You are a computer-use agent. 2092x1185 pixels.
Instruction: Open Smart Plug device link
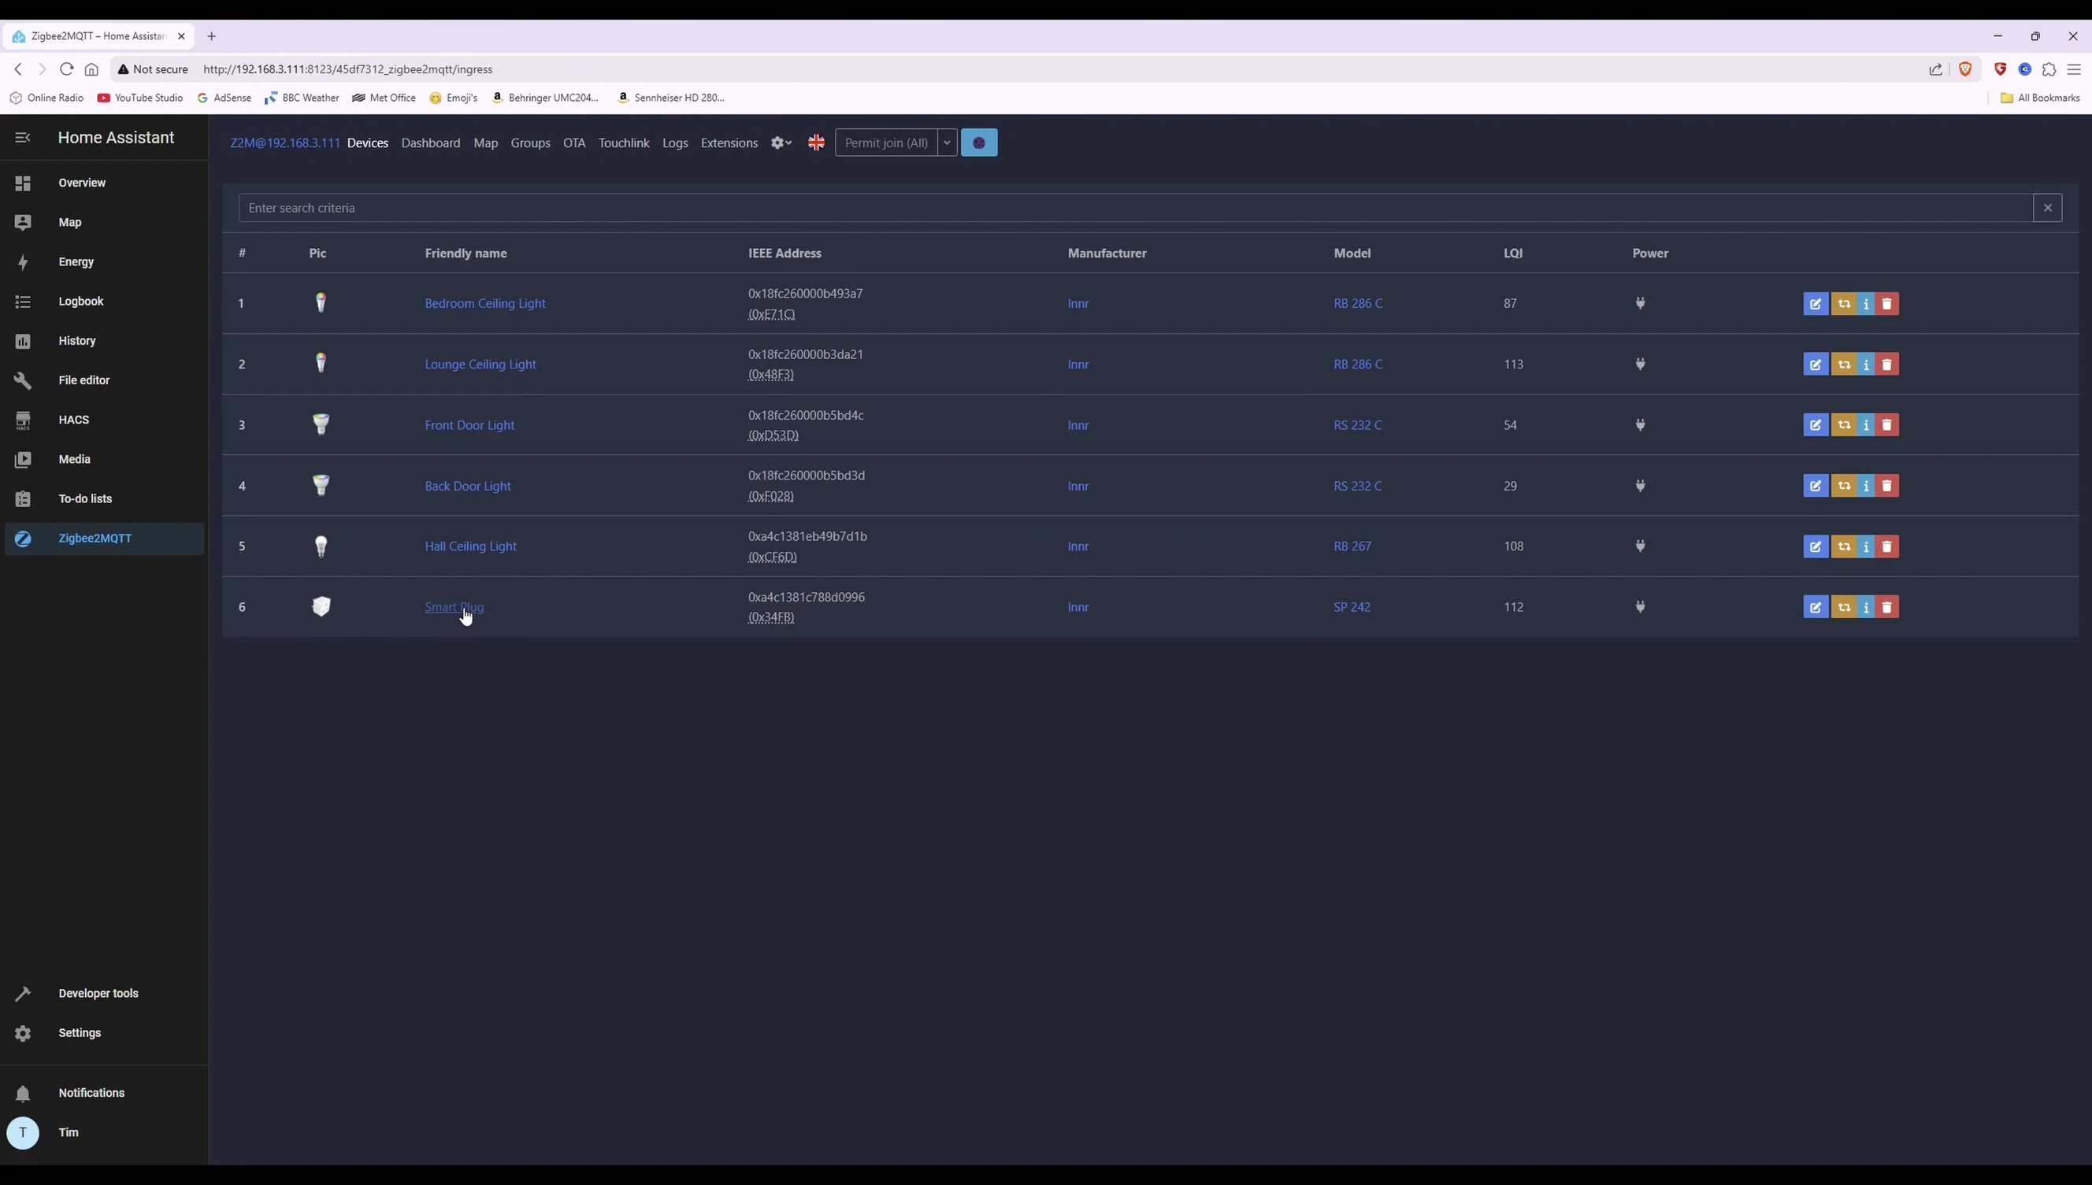[454, 607]
